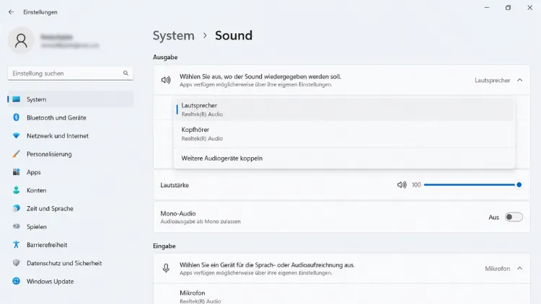Screen dimensions: 541x304
Task: Restore down the Einstellungen window
Action: pos(509,8)
